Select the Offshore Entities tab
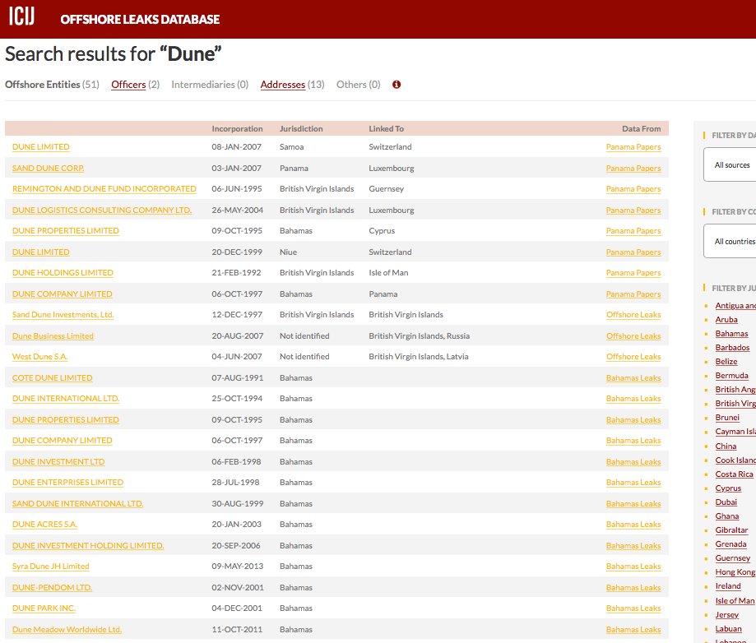 pyautogui.click(x=52, y=85)
